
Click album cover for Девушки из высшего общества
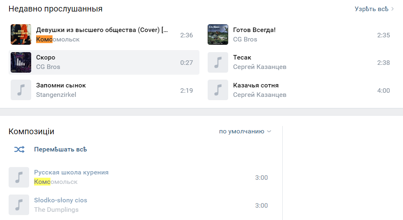point(21,35)
